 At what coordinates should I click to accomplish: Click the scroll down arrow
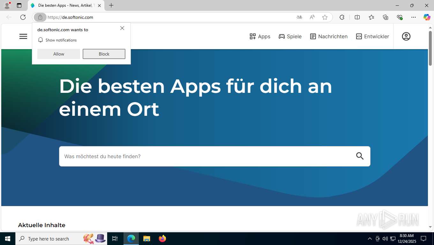[430, 227]
